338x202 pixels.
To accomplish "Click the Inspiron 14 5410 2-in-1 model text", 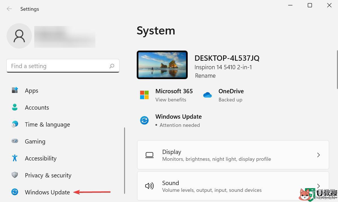I will pos(223,67).
